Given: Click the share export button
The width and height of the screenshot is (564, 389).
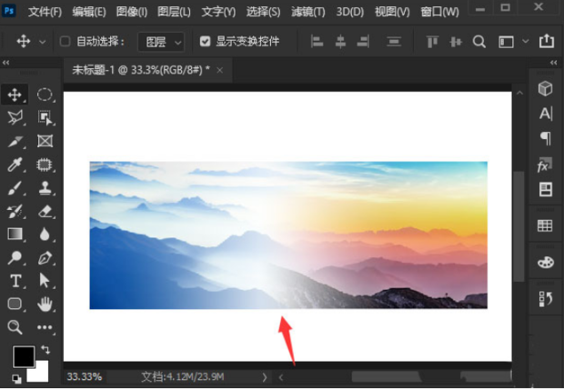Looking at the screenshot, I should (547, 41).
